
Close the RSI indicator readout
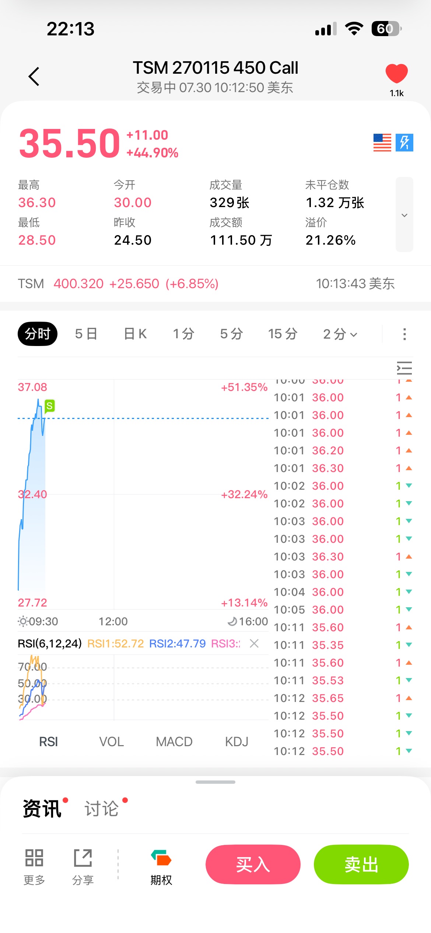pos(254,643)
